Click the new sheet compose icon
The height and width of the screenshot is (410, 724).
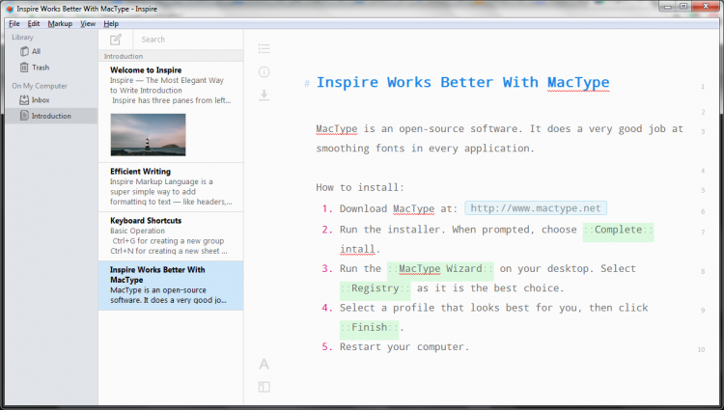pos(116,40)
